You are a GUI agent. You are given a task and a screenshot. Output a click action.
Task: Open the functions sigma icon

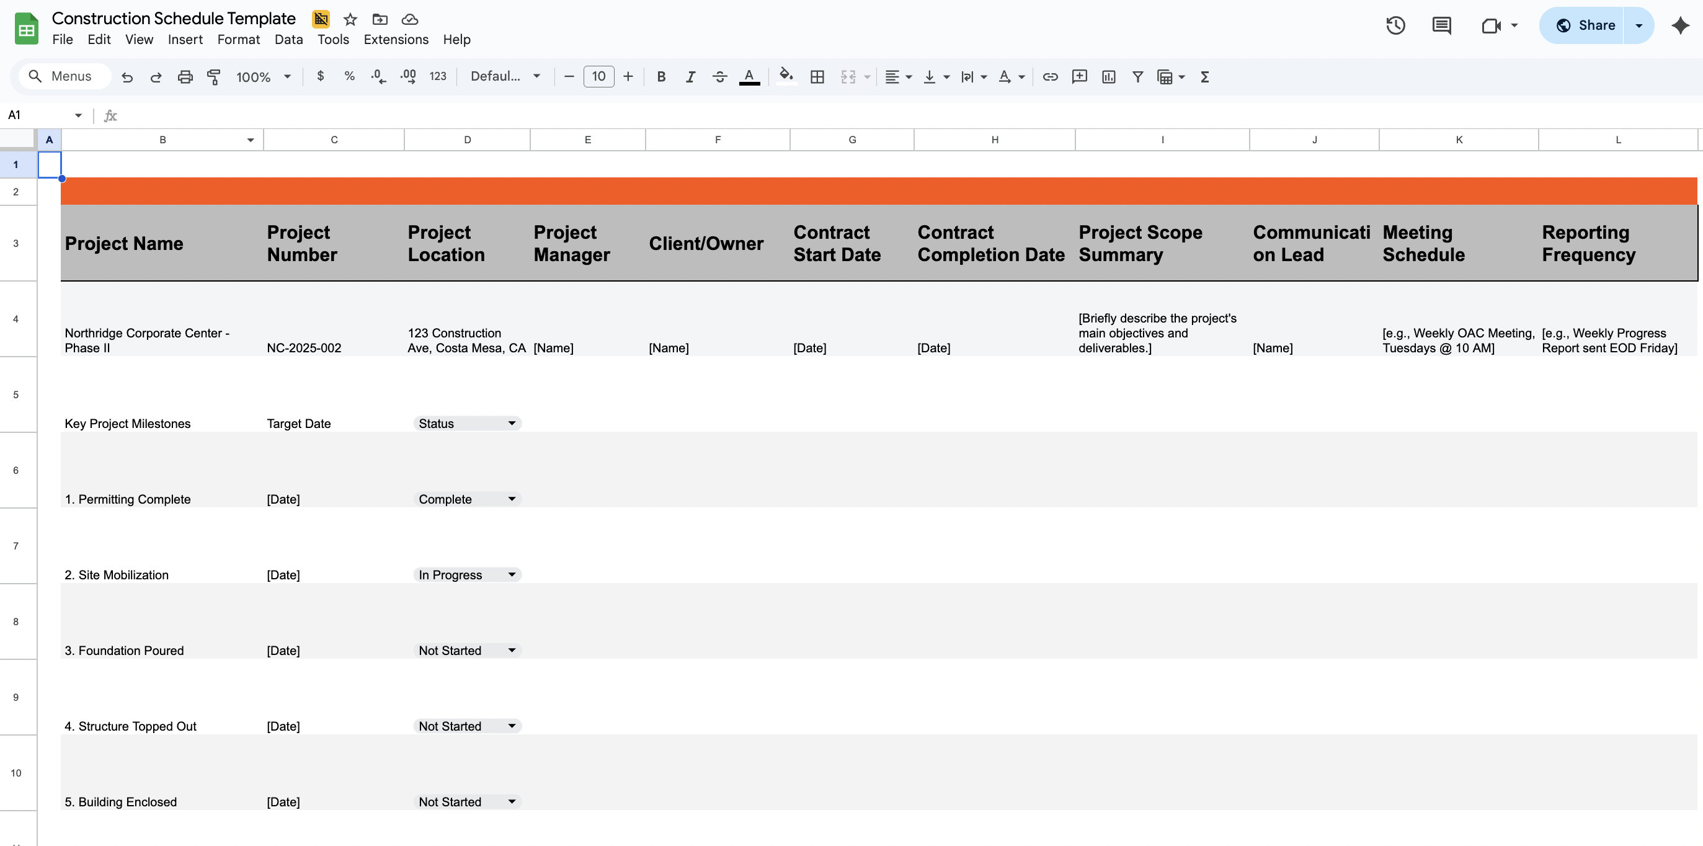pos(1204,77)
